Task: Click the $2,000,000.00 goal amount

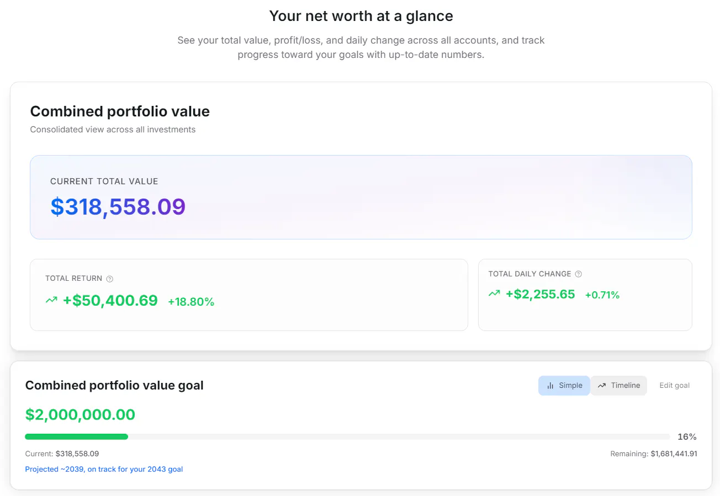Action: (80, 415)
